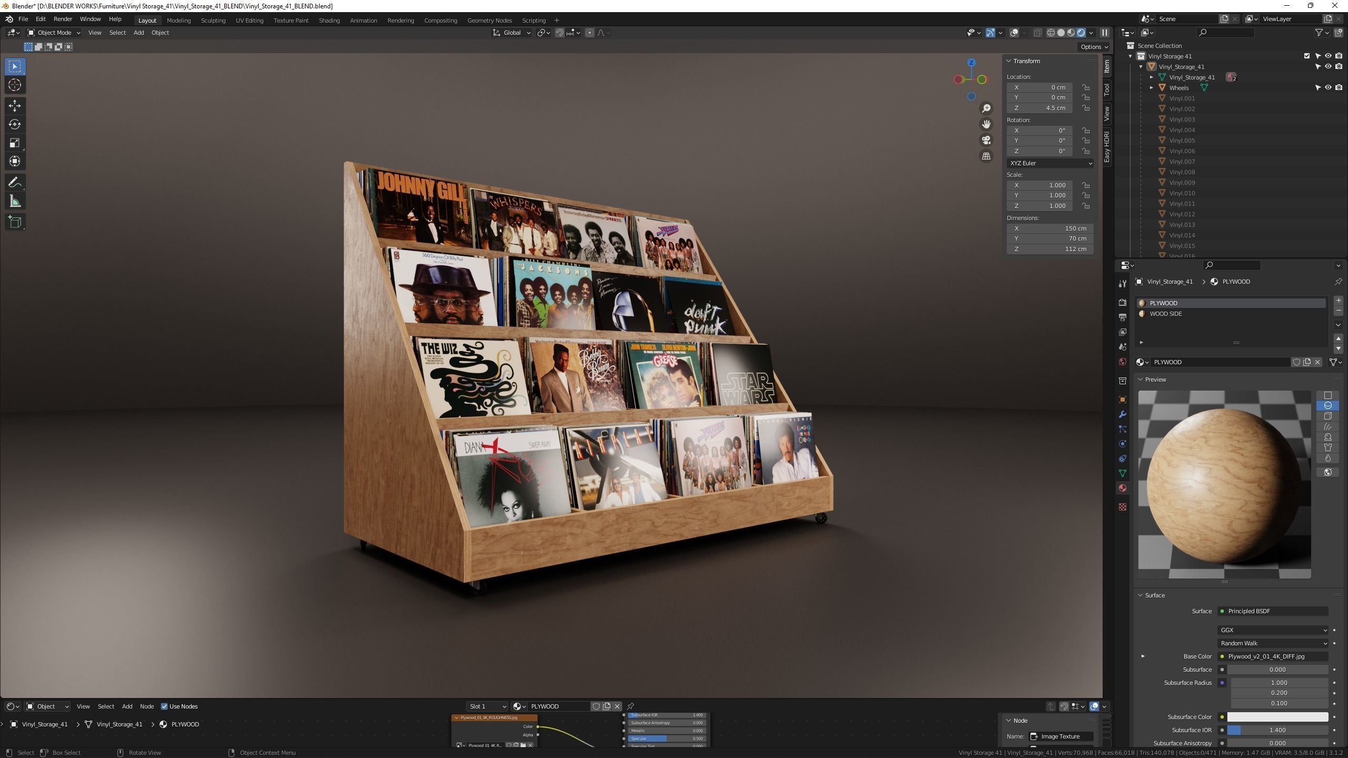1348x758 pixels.
Task: Switch viewport to solid shading
Action: (x=1061, y=33)
